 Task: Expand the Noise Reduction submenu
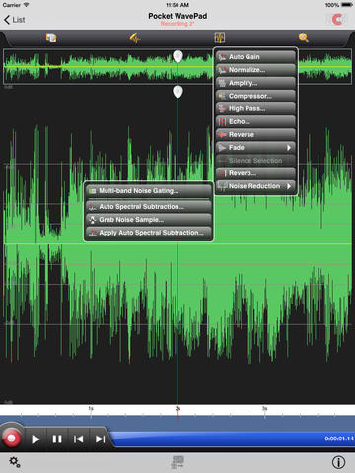[x=255, y=186]
